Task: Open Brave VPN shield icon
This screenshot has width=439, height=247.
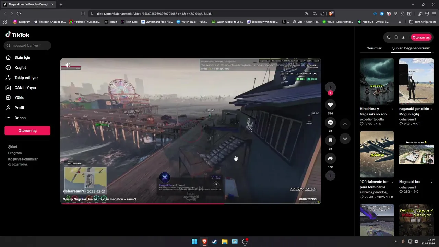Action: coord(427,14)
